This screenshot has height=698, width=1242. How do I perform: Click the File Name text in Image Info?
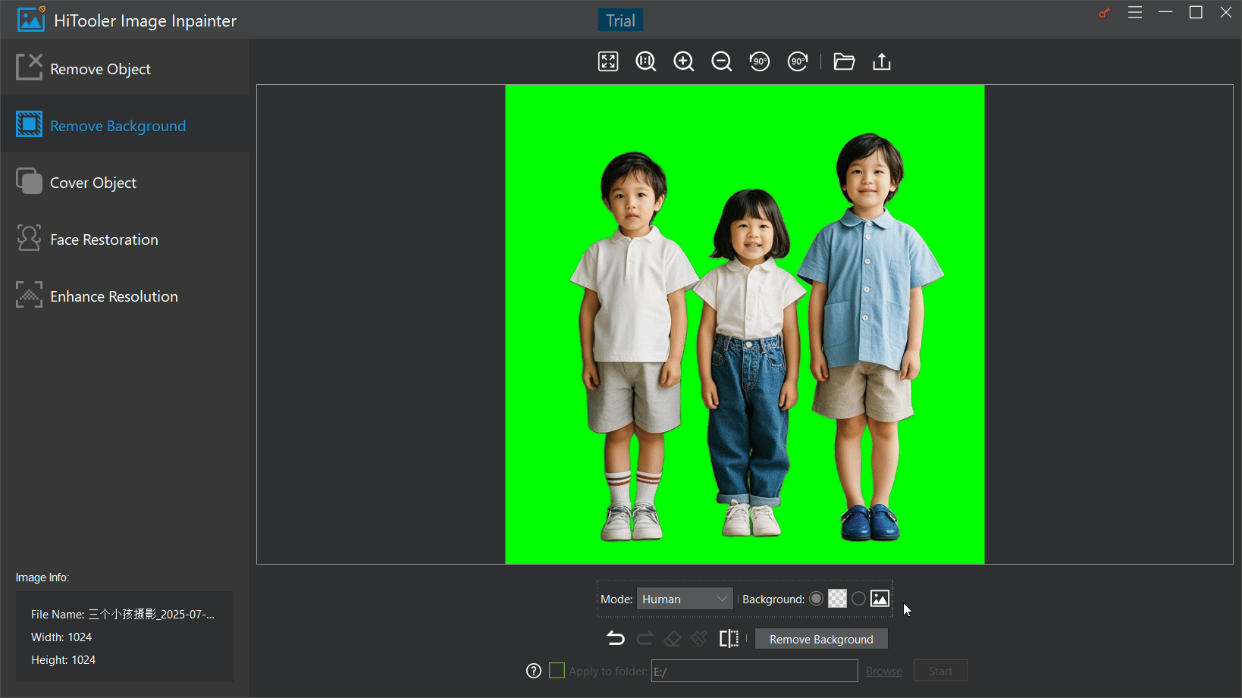click(x=123, y=614)
